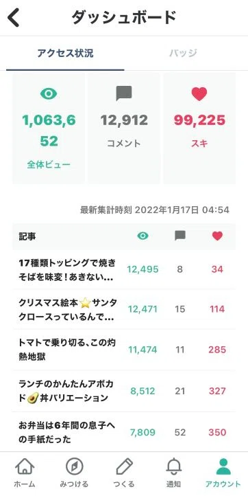Screen dimensions: 248x496
Task: Switch to the バッジ tab
Action: [183, 53]
